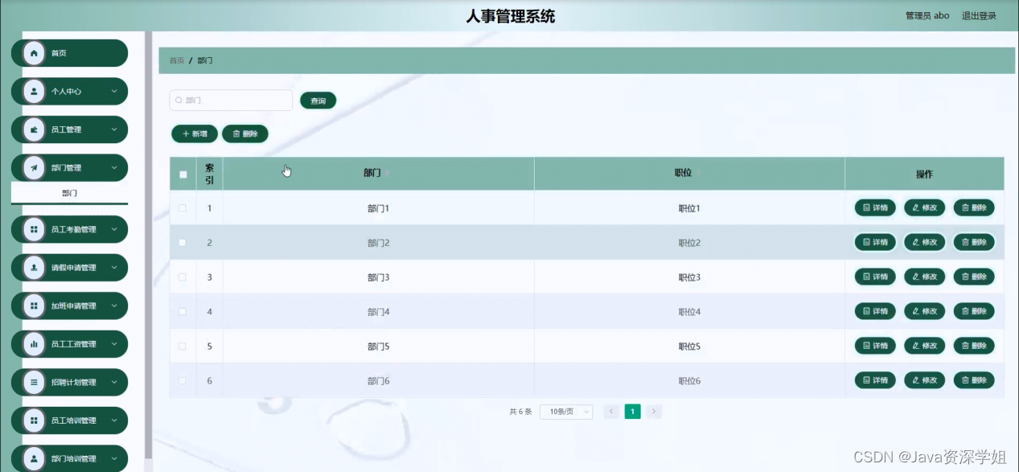The height and width of the screenshot is (472, 1019).
Task: Open the 部门培训管理 sidebar menu
Action: point(69,458)
